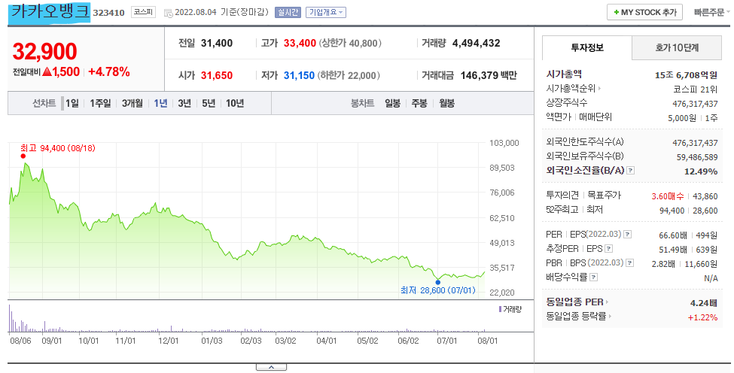The width and height of the screenshot is (734, 373).
Task: Click the 카카오뱅크 stock name
Action: pos(50,11)
